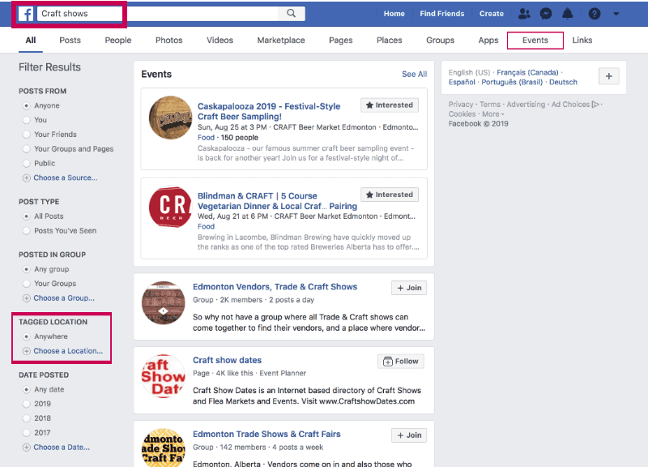Click the Caskapalooza event thumbnail
The image size is (648, 467).
tap(170, 118)
